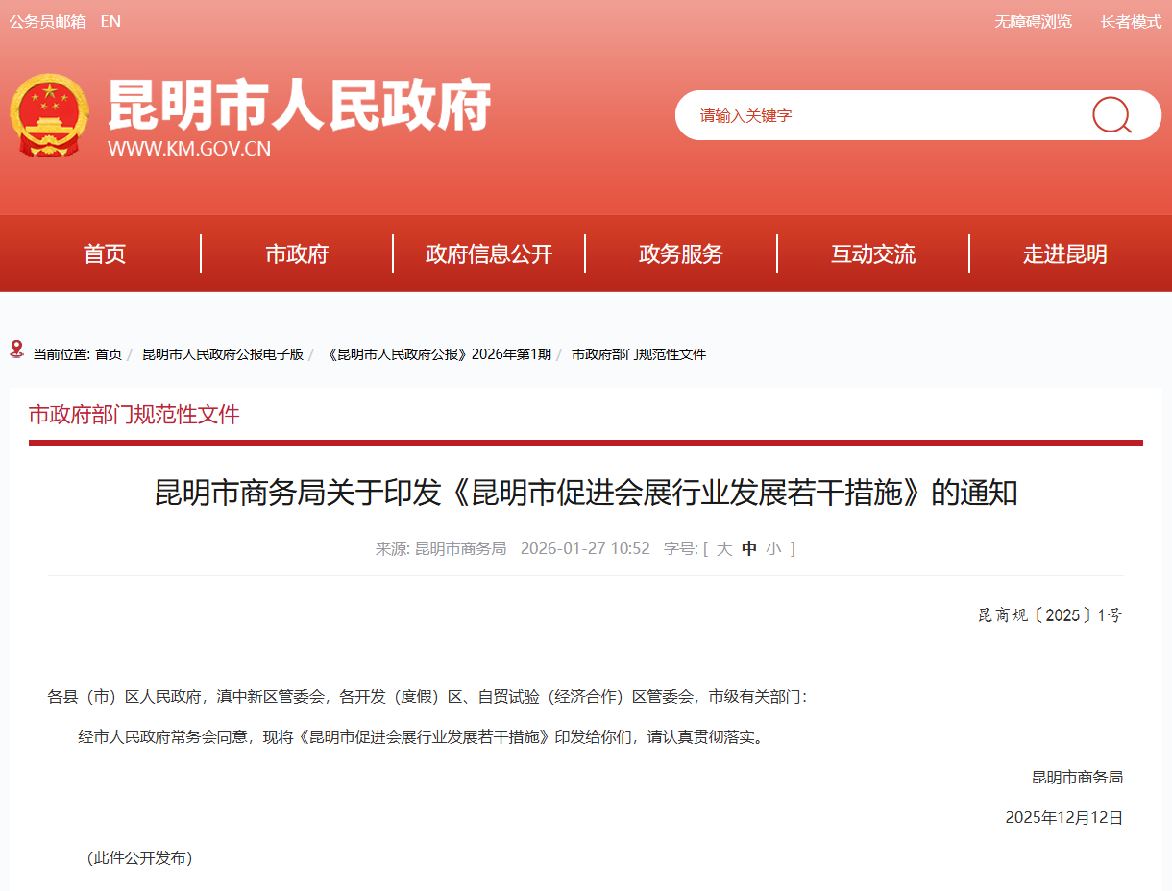Viewport: 1172px width, 891px height.
Task: Click the search keyword input field
Action: tap(884, 115)
